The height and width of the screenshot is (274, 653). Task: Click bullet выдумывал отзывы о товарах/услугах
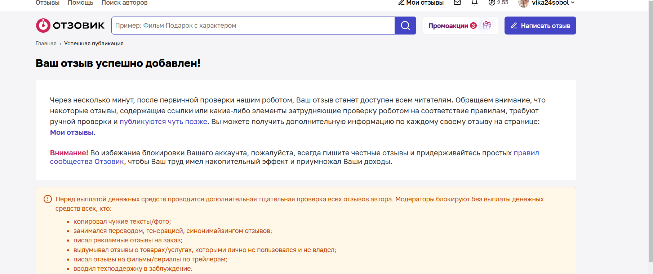point(205,250)
